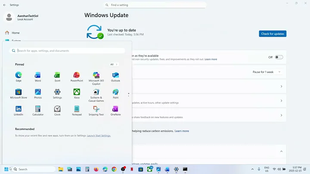
Task: Open Microsoft 365 Copilot app
Action: (96, 78)
